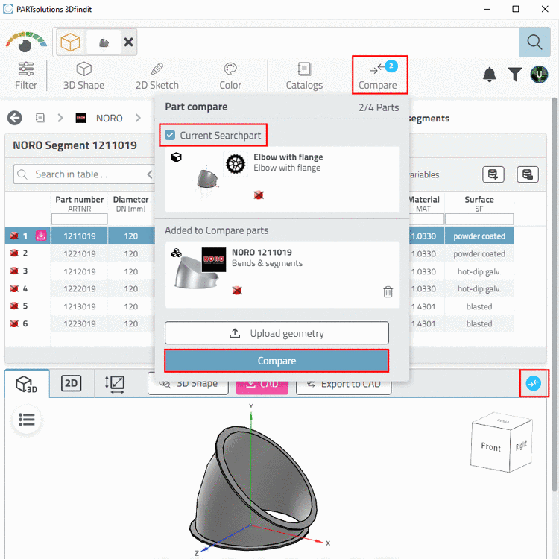The height and width of the screenshot is (559, 559).
Task: Open the Catalogs browser
Action: click(304, 75)
